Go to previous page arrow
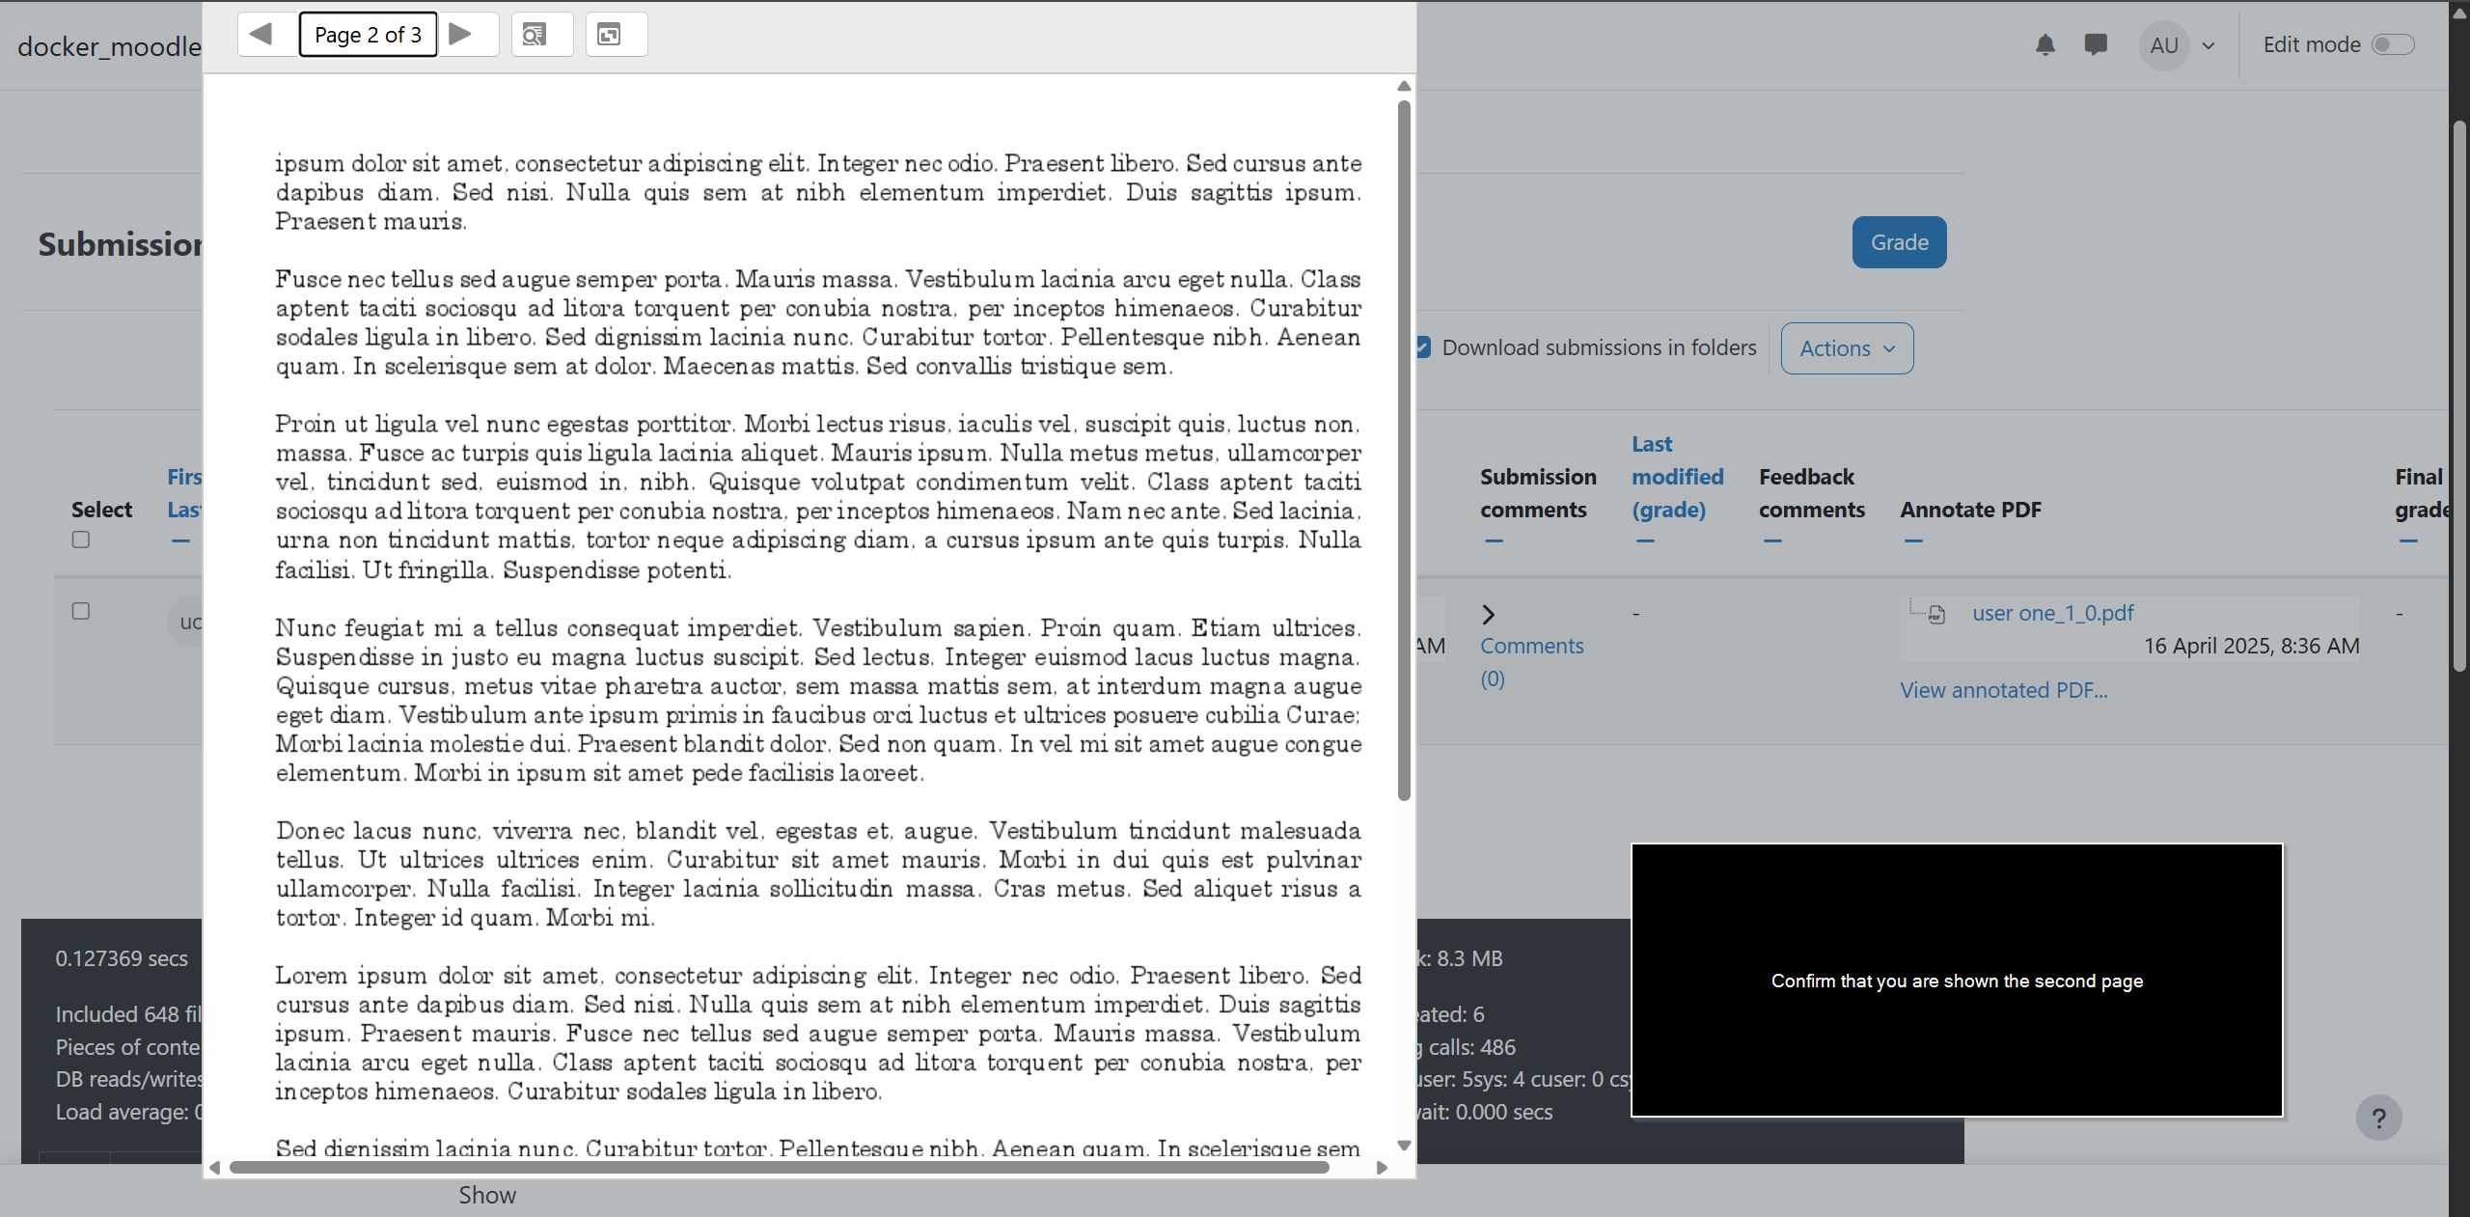 (261, 35)
